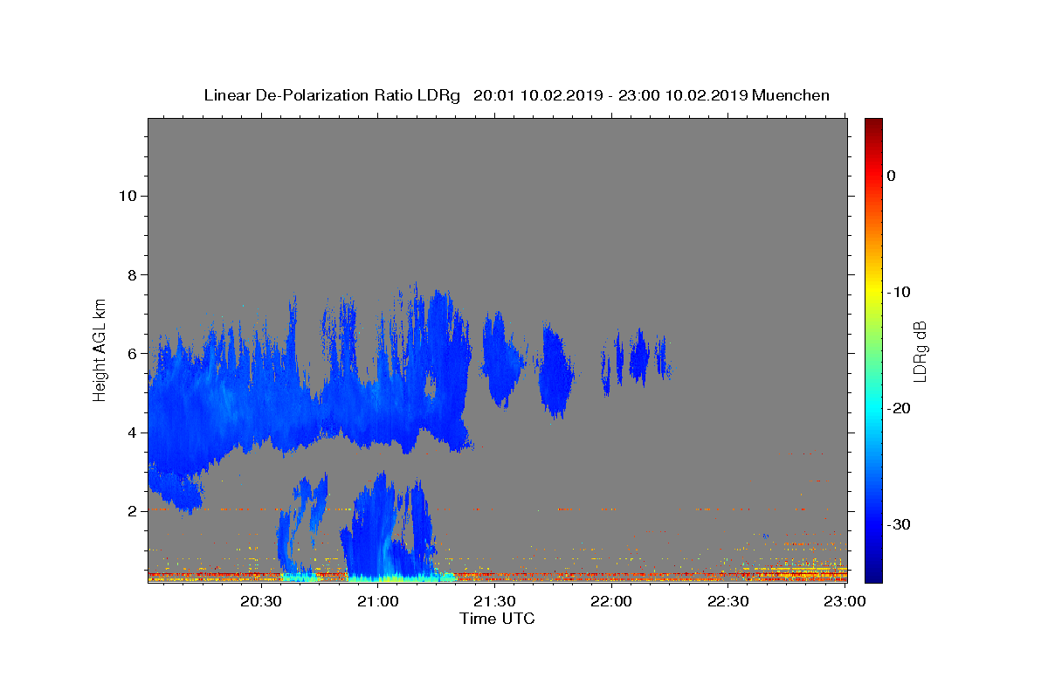Click the 'Time UTC' axis label

(497, 619)
